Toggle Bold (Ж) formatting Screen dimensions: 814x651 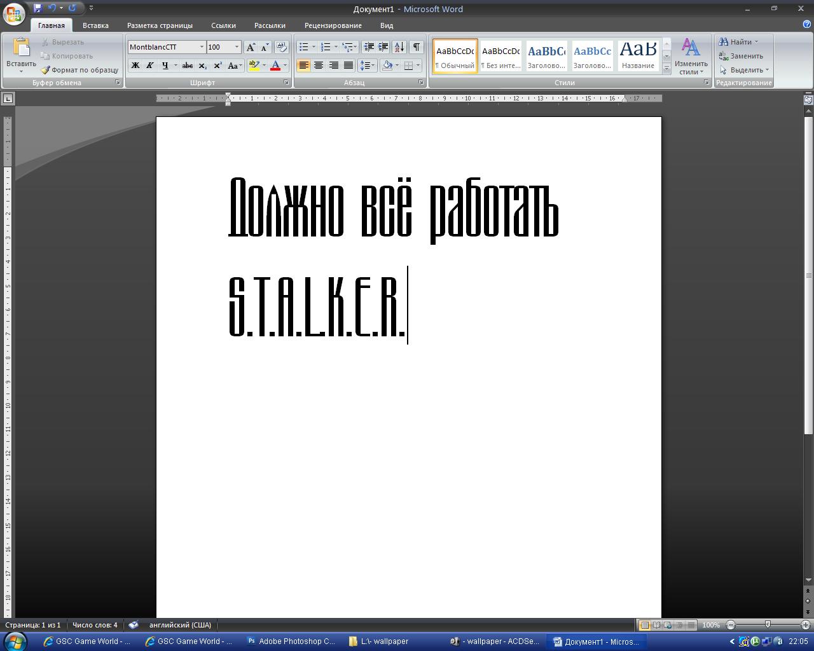tap(135, 65)
